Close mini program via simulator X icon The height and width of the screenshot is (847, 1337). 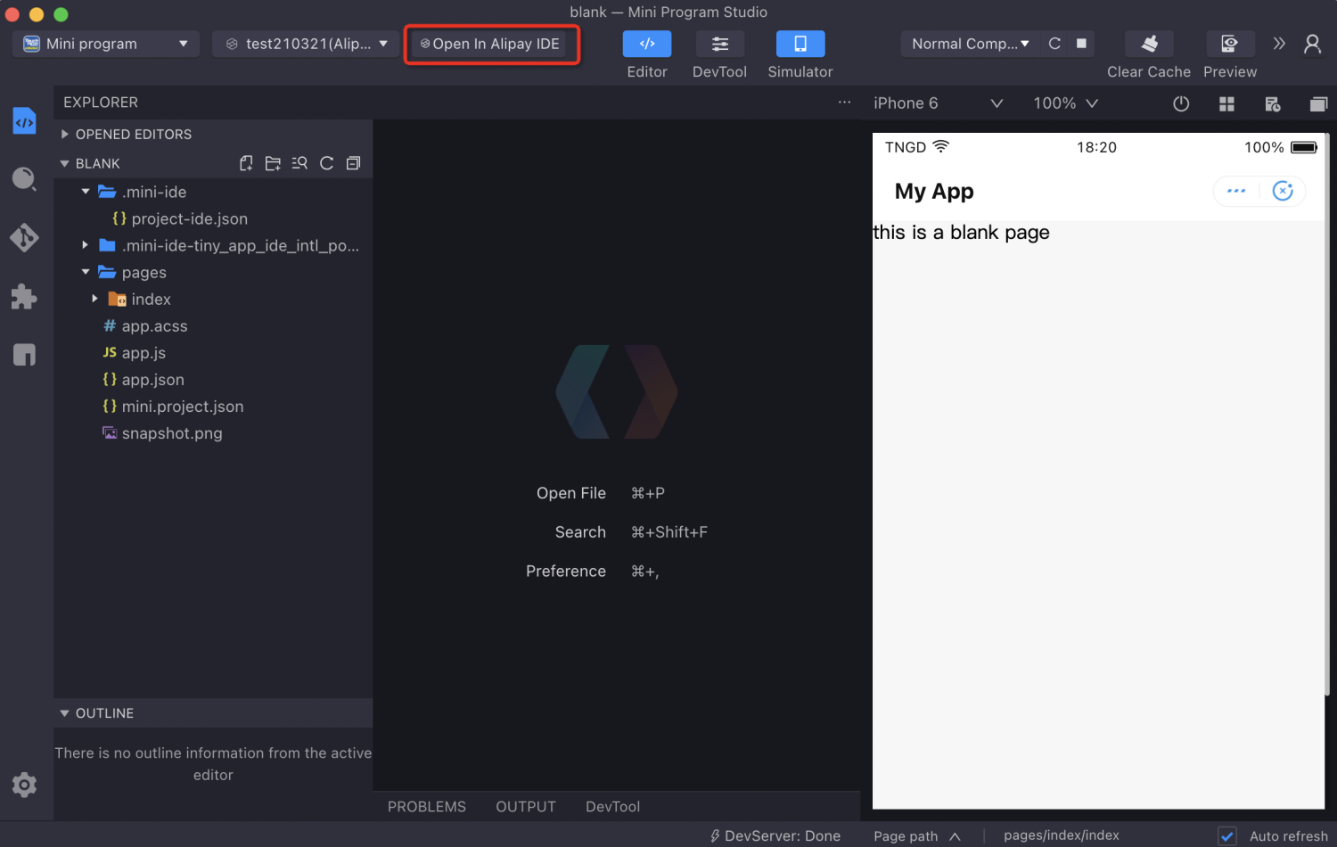click(1283, 191)
